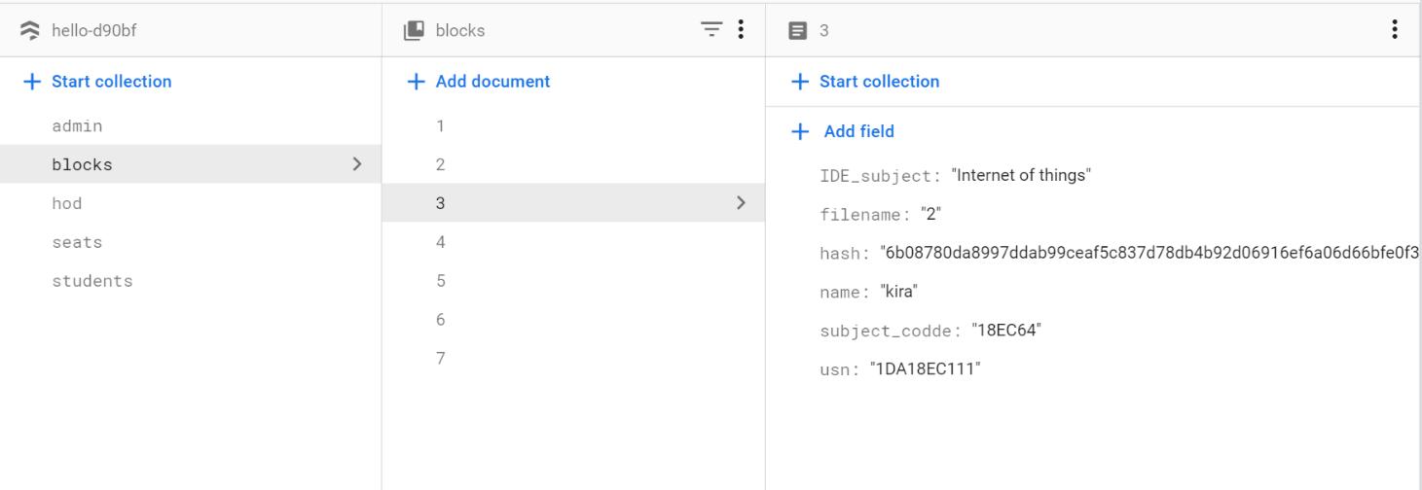
Task: Click the filter icon in blocks header
Action: 712,30
